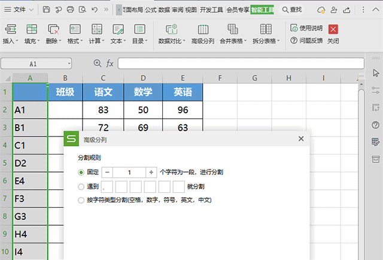This screenshot has height=260, width=383.
Task: Select the 固定 radio option
Action: (81, 172)
